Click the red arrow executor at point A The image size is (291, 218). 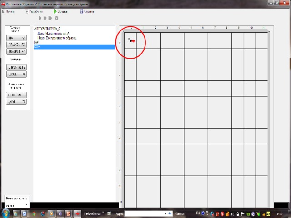click(x=132, y=41)
